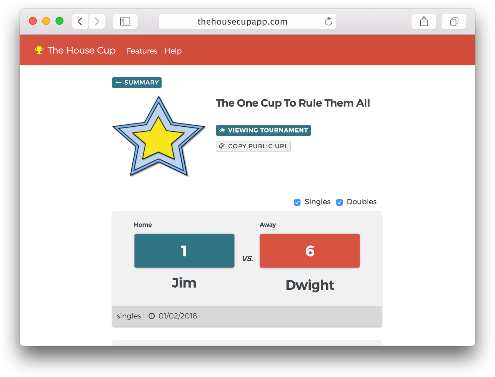This screenshot has height=377, width=495.
Task: Toggle the Safari sidebar button
Action: [x=125, y=22]
